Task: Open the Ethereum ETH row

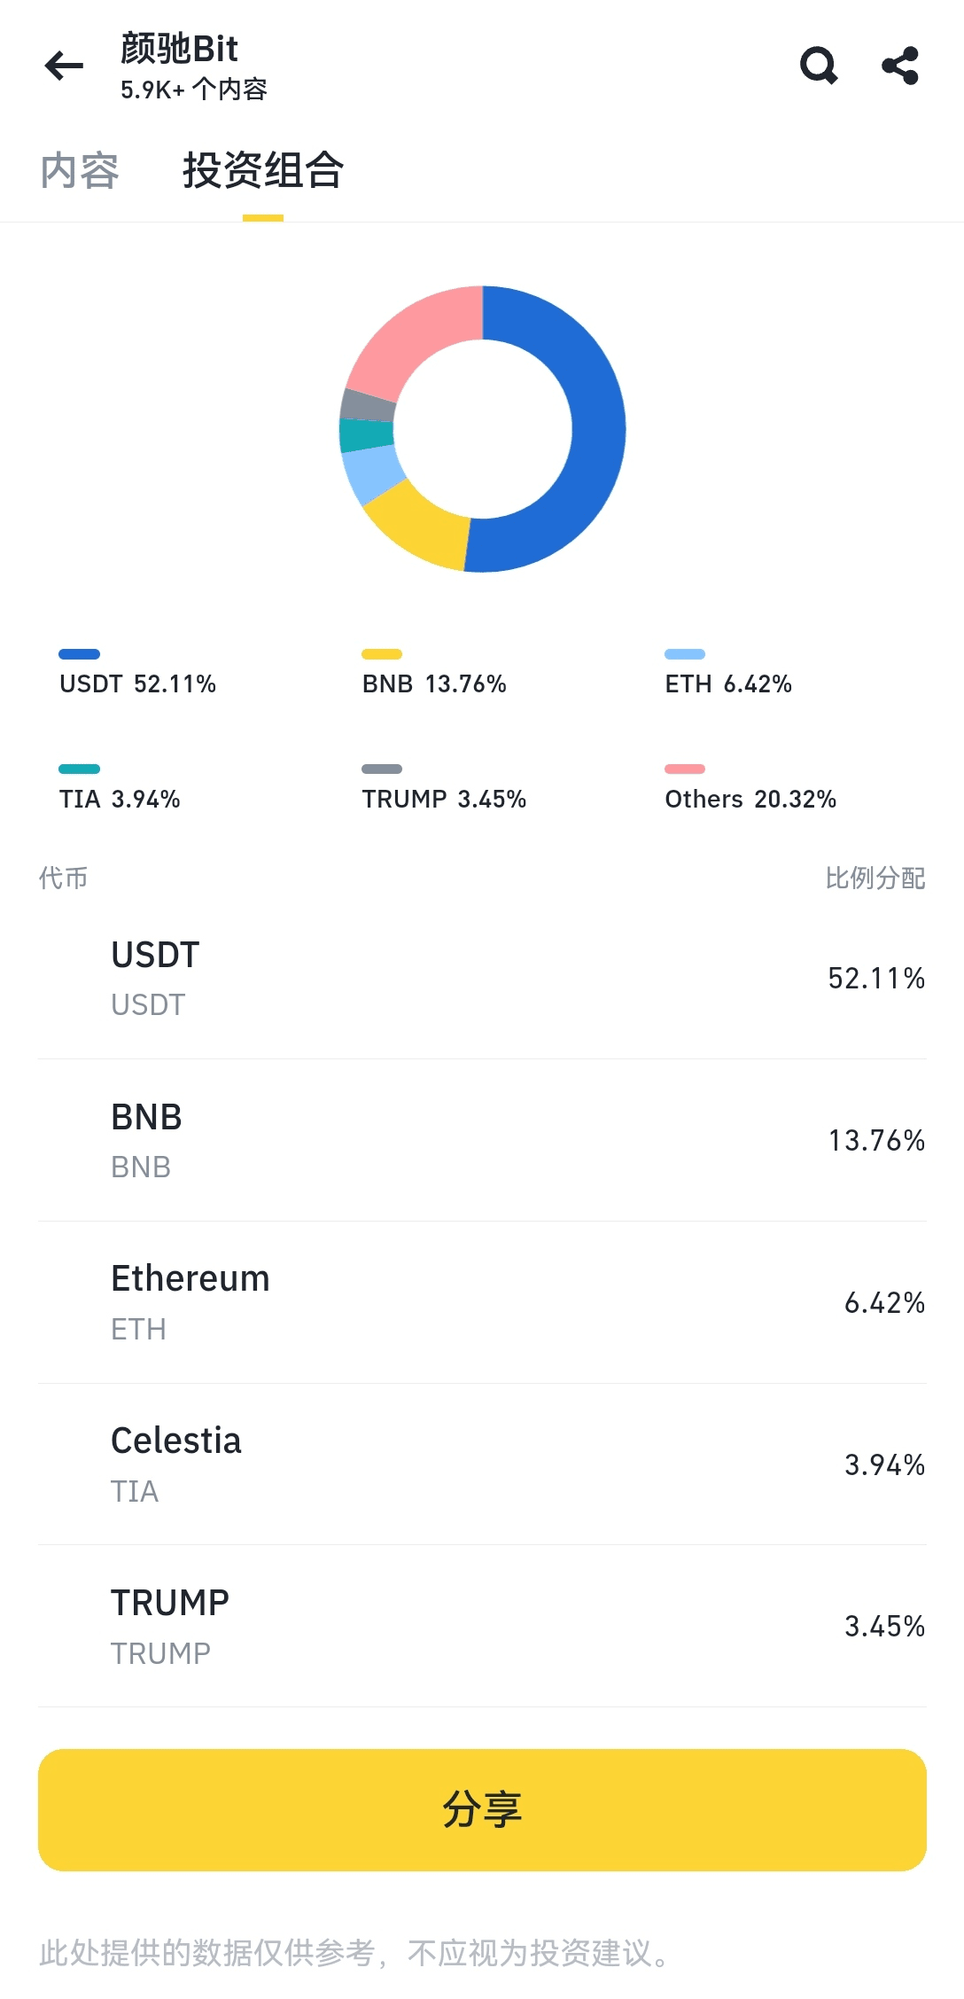Action: 482,1302
